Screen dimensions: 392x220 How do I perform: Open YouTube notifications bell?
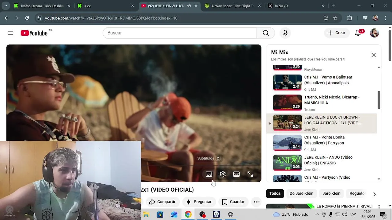pyautogui.click(x=358, y=33)
